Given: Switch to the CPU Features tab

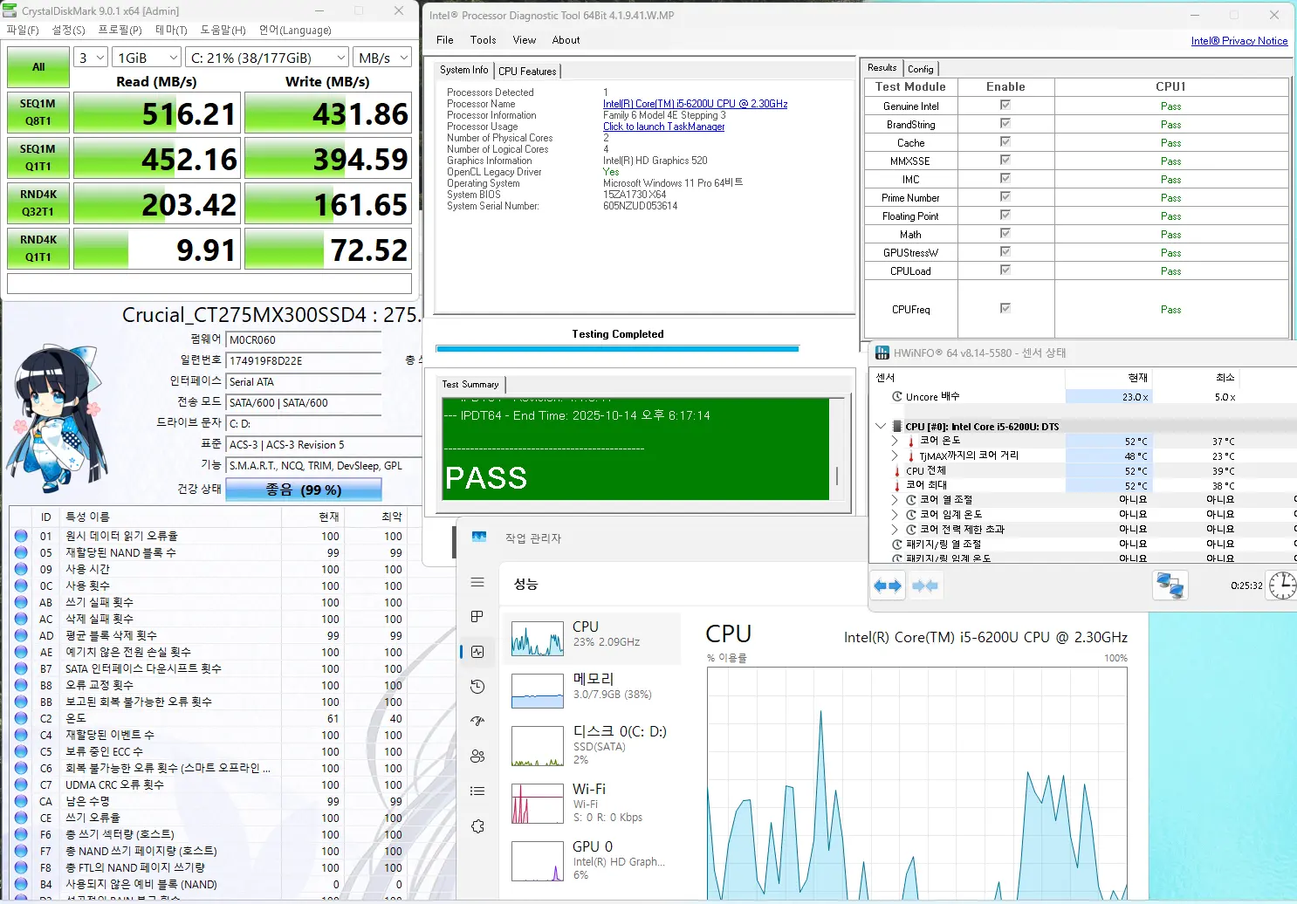Looking at the screenshot, I should pos(527,71).
